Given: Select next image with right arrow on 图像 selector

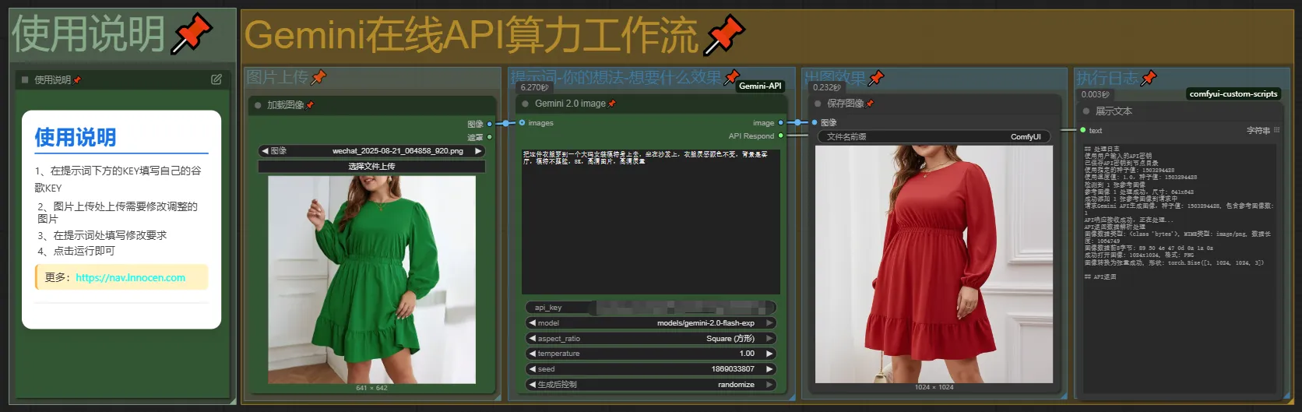Looking at the screenshot, I should pyautogui.click(x=478, y=151).
